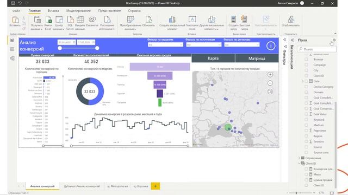Zoom out on the map visual
This screenshot has height=195, width=348.
270,83
